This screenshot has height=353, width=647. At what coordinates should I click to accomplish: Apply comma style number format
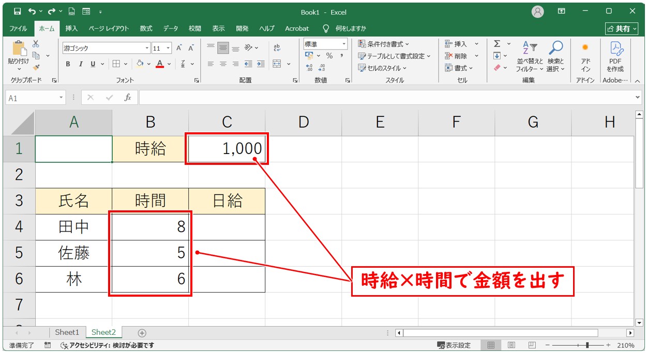[342, 56]
